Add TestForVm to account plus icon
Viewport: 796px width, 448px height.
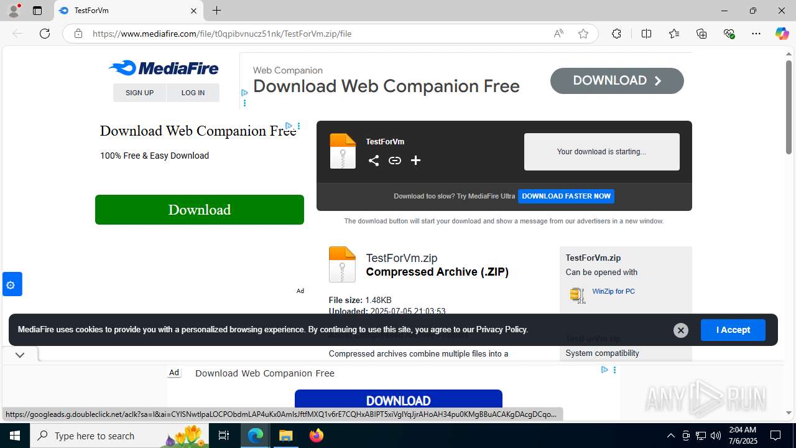click(416, 161)
